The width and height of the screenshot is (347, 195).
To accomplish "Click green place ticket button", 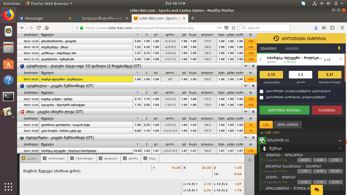I will tap(284, 110).
